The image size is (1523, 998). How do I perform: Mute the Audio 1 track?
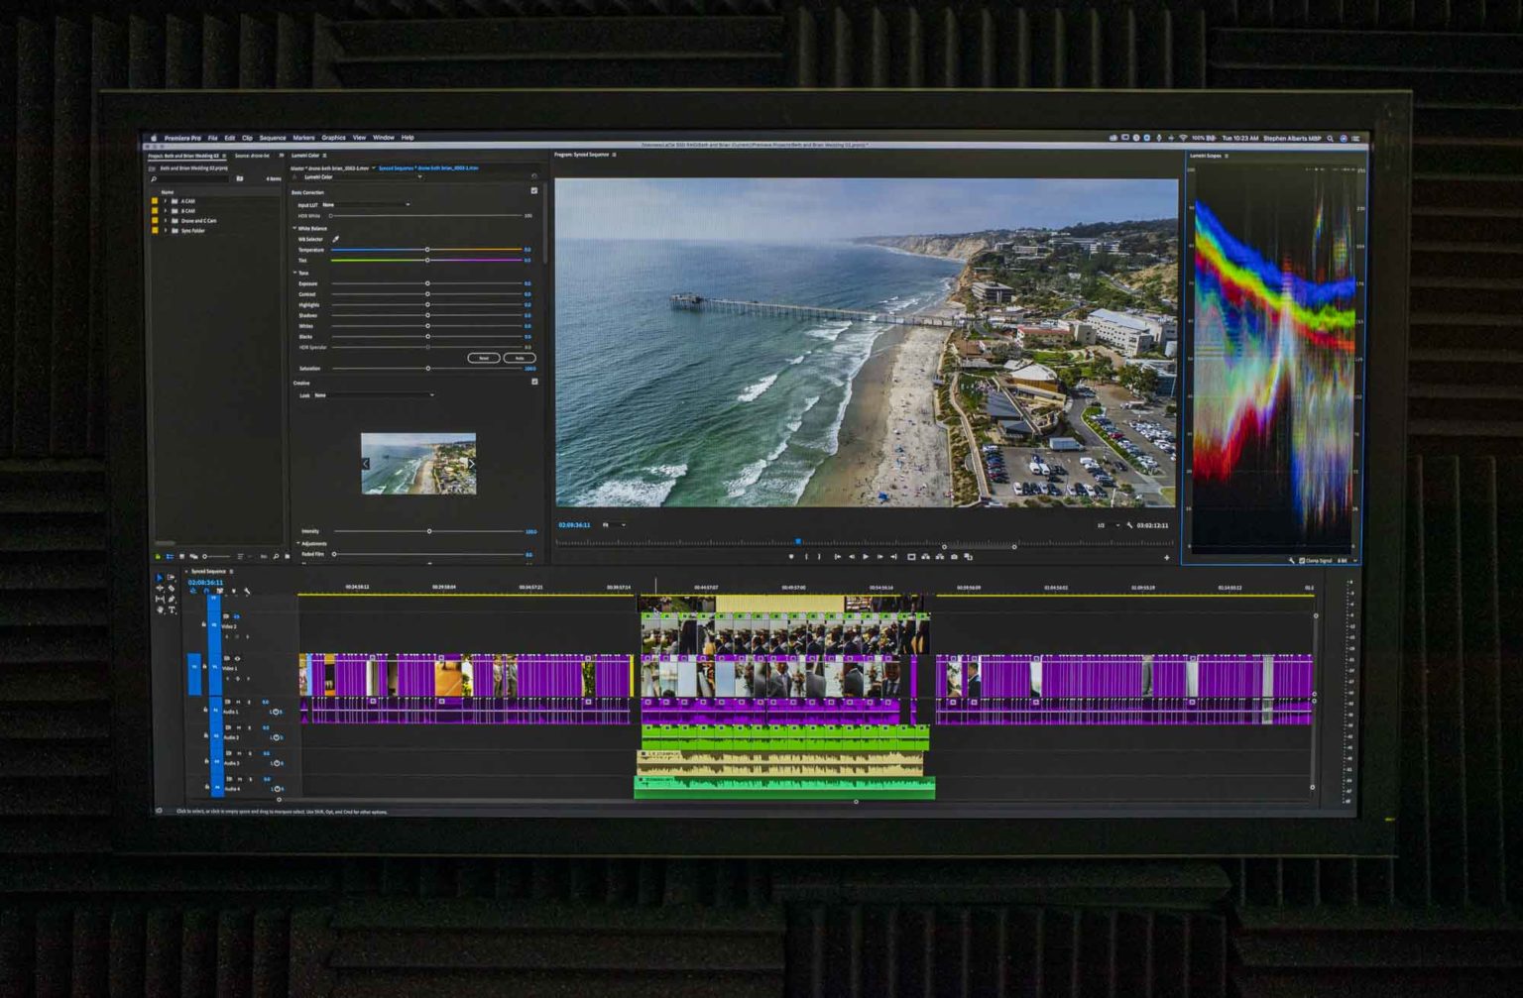tap(238, 702)
